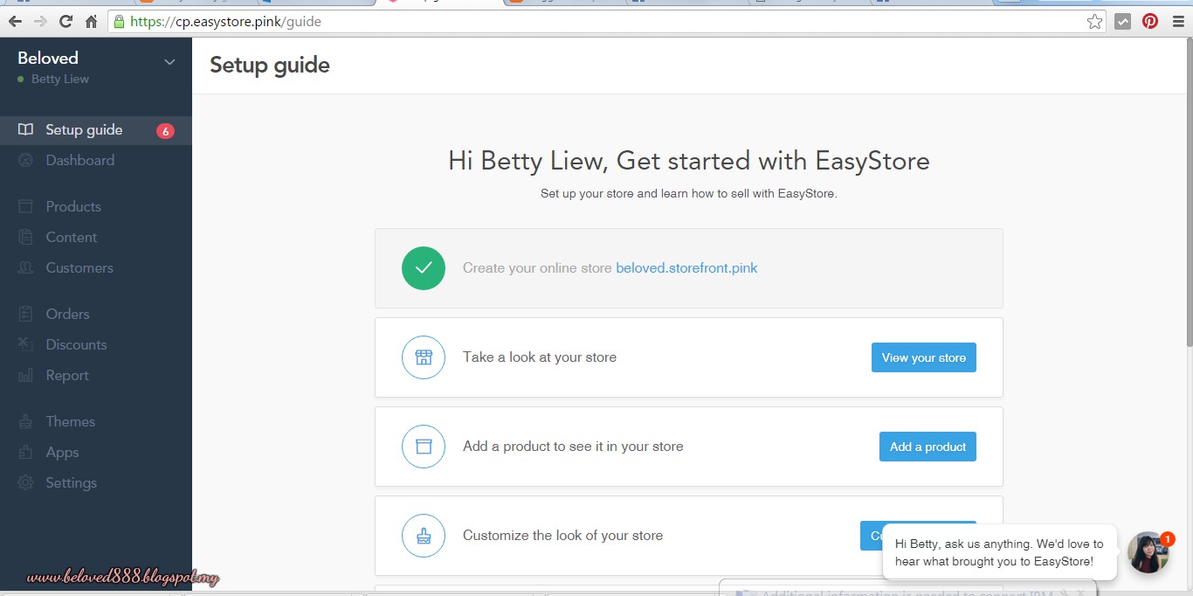Click the browser forward arrow

(x=40, y=22)
